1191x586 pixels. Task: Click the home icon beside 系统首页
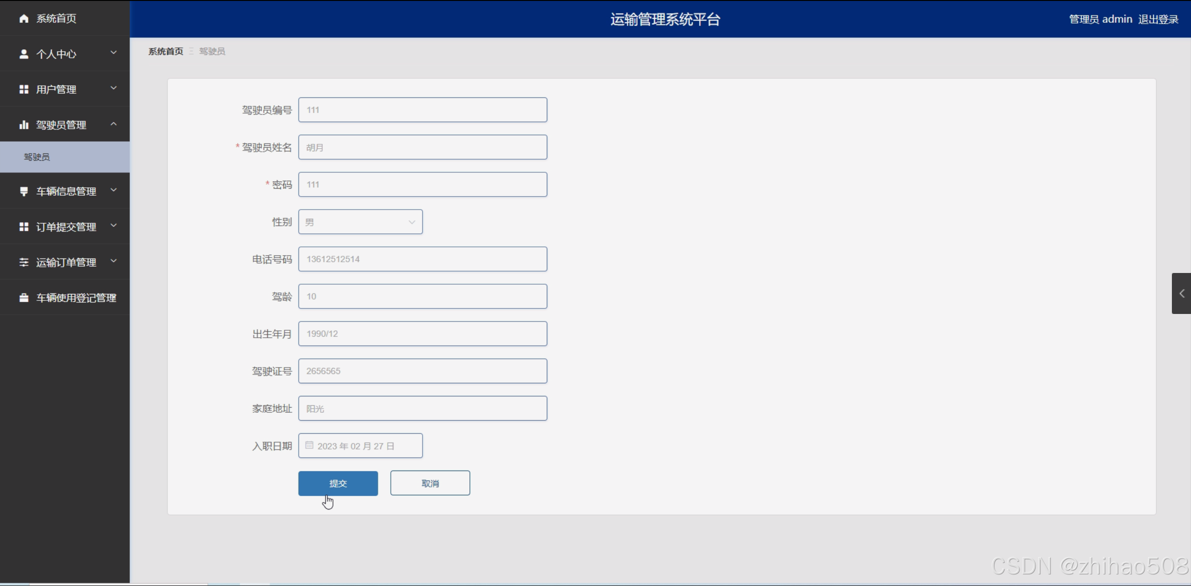tap(24, 19)
